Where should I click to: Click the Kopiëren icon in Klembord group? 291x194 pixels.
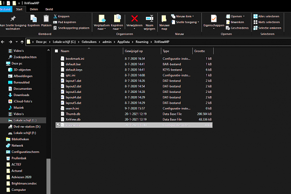(34, 19)
